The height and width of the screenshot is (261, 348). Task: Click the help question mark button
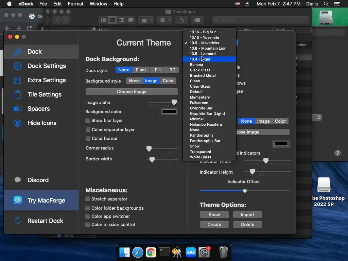(337, 153)
